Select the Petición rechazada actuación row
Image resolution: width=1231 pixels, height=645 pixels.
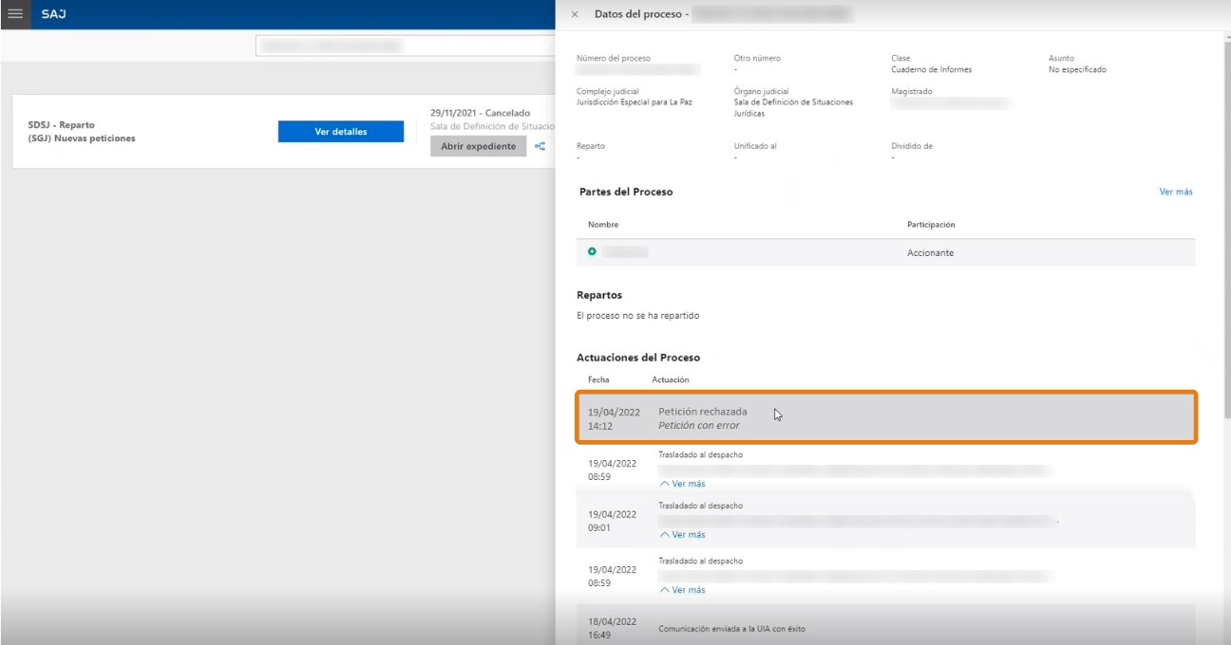[x=886, y=417]
